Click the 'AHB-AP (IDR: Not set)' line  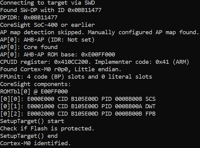[47, 40]
